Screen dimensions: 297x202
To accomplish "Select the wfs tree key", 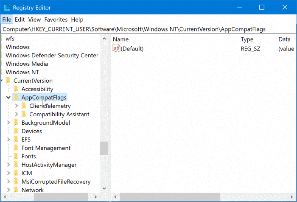I will (10, 39).
